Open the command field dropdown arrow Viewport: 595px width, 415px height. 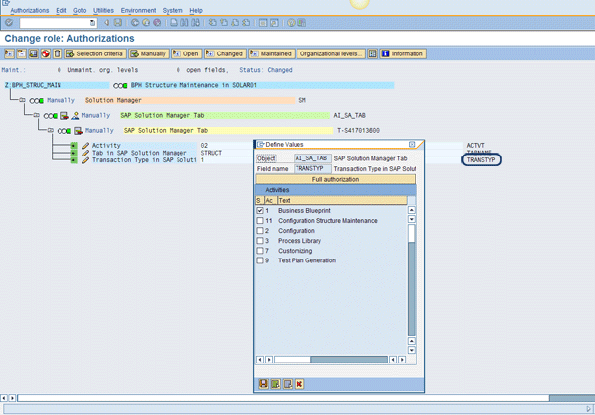click(93, 22)
